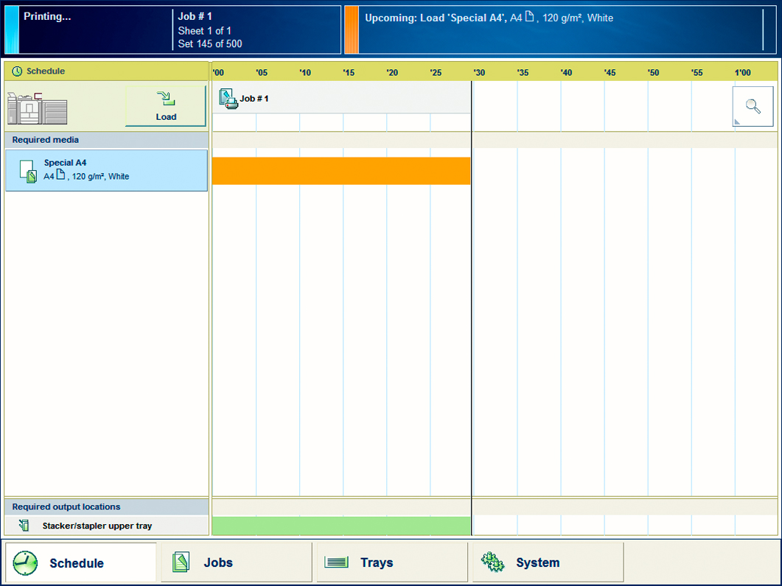Screen dimensions: 782x586
Task: Click the '30 timeline marker
Action: (479, 72)
